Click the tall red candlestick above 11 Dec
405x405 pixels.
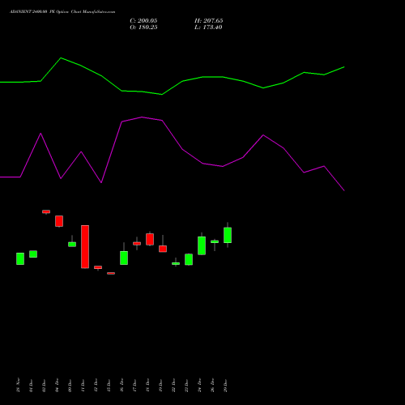(85, 247)
